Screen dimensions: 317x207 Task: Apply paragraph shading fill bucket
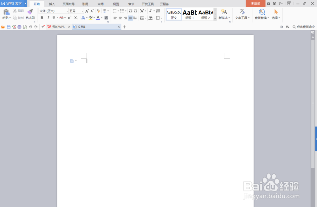pyautogui.click(x=151, y=18)
